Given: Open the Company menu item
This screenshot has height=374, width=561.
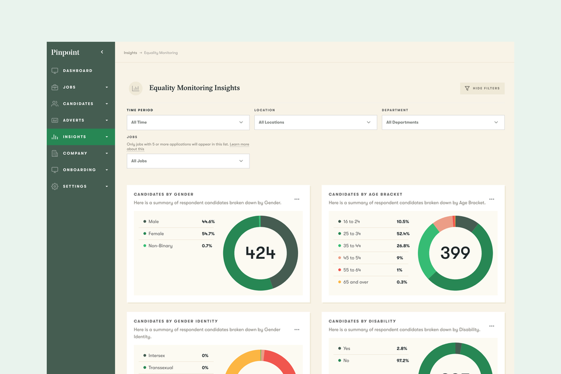Looking at the screenshot, I should [x=81, y=153].
